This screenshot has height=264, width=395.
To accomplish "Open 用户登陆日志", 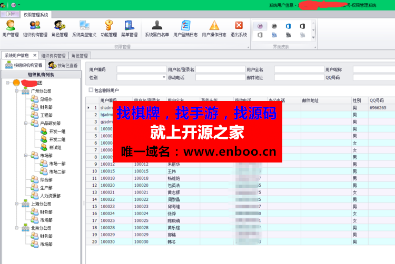I will (x=185, y=28).
